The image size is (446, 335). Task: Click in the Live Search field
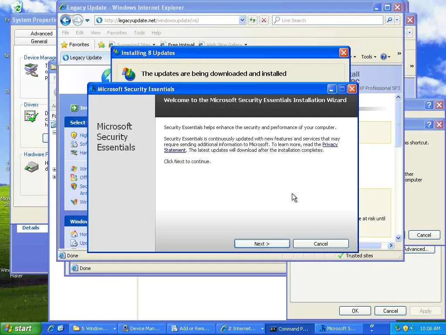point(327,20)
